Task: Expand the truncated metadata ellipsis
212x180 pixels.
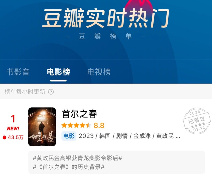Action: [178, 136]
